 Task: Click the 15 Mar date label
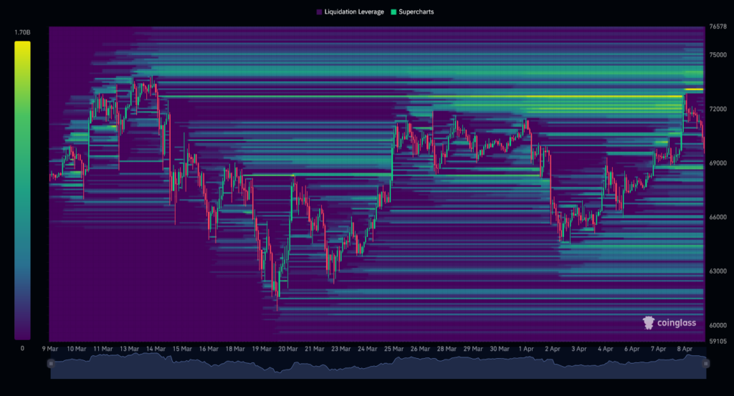click(182, 349)
